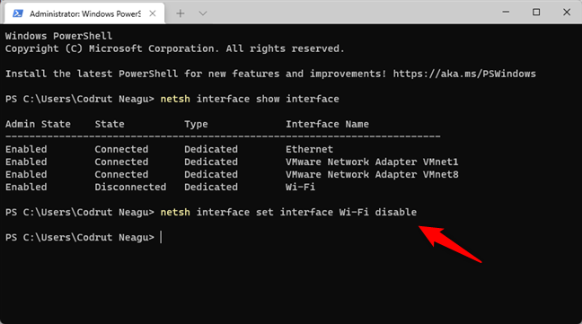Expand the new tab profile dropdown
The height and width of the screenshot is (324, 582).
tap(203, 13)
